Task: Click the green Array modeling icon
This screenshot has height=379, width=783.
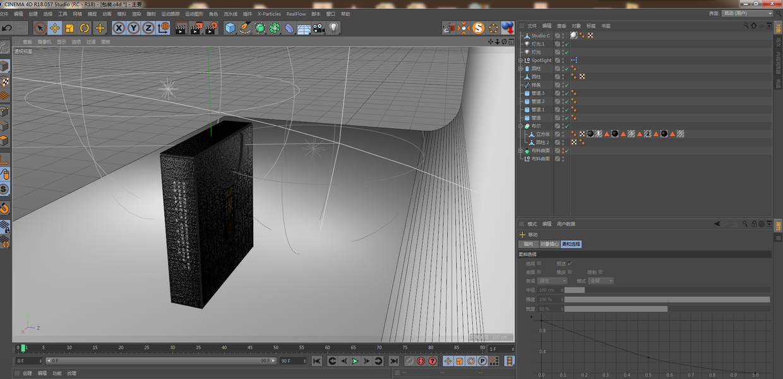Action: pos(275,28)
